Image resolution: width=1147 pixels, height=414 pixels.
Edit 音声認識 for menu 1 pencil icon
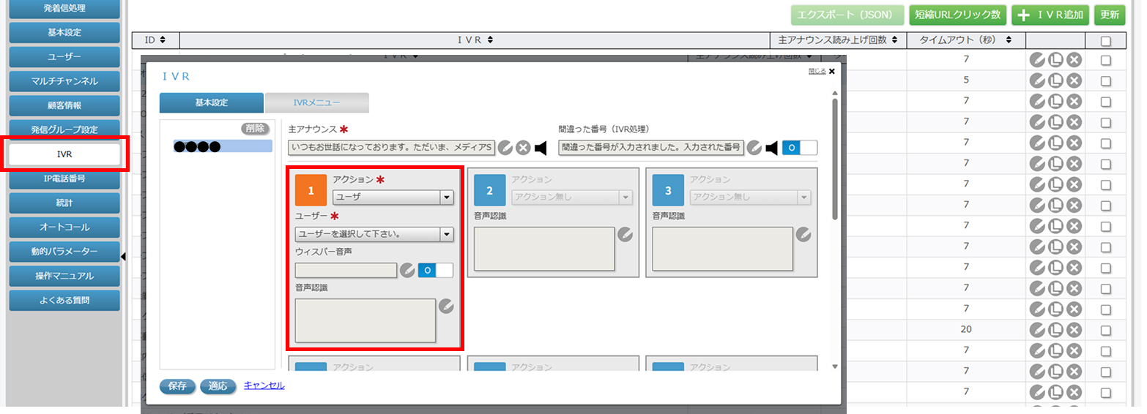tap(446, 306)
